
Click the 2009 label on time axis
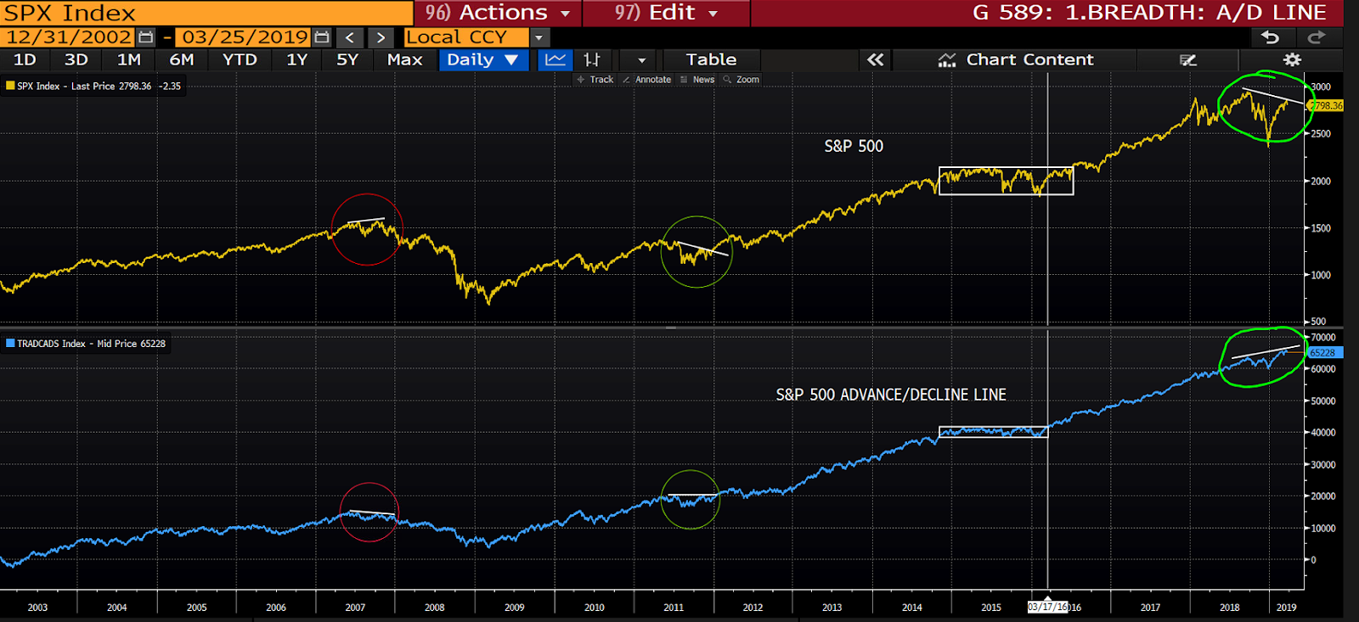coord(514,608)
